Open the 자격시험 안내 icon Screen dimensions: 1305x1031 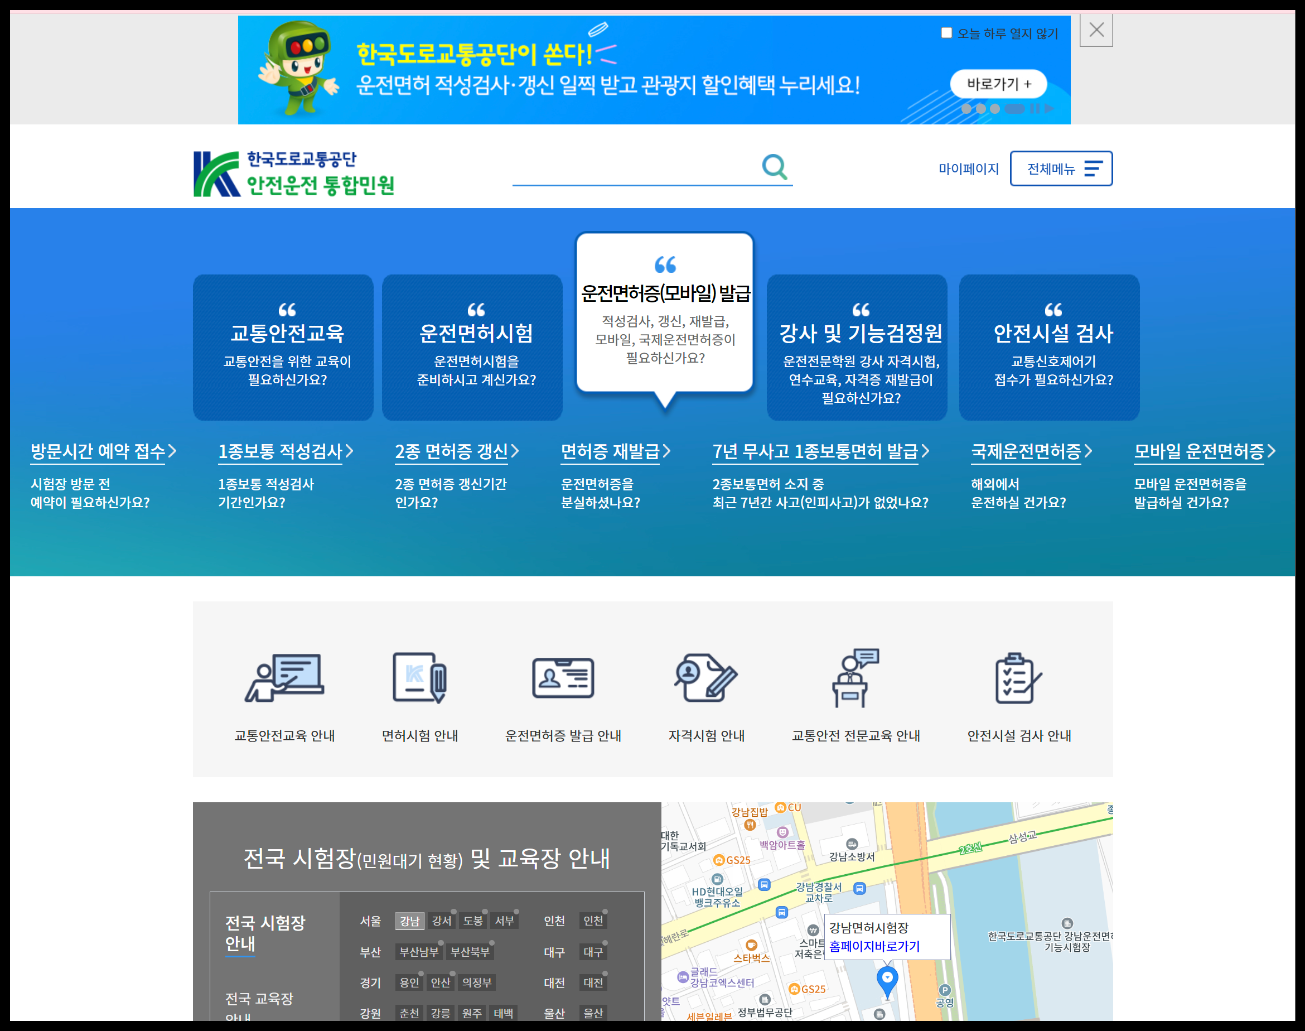707,676
